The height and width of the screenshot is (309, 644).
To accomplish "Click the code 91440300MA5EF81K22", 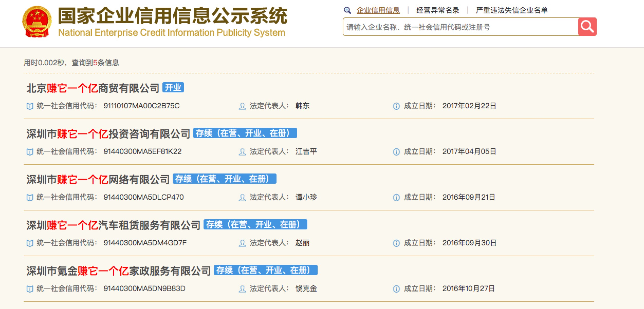I will [143, 151].
